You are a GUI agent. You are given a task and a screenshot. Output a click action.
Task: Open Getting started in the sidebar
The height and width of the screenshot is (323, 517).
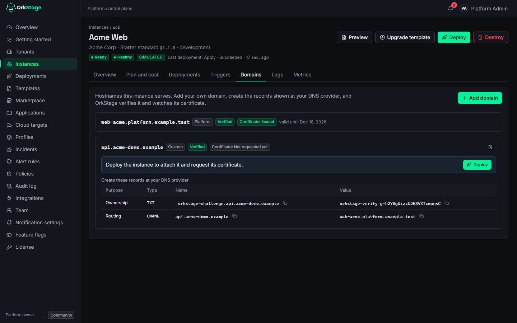coord(40,39)
